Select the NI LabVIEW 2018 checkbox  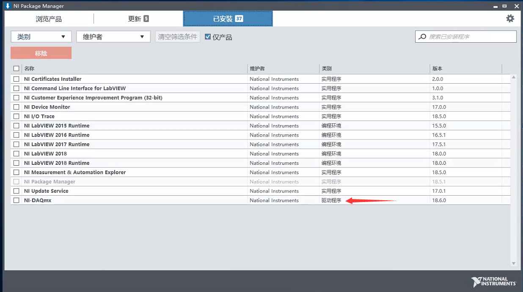tap(17, 154)
